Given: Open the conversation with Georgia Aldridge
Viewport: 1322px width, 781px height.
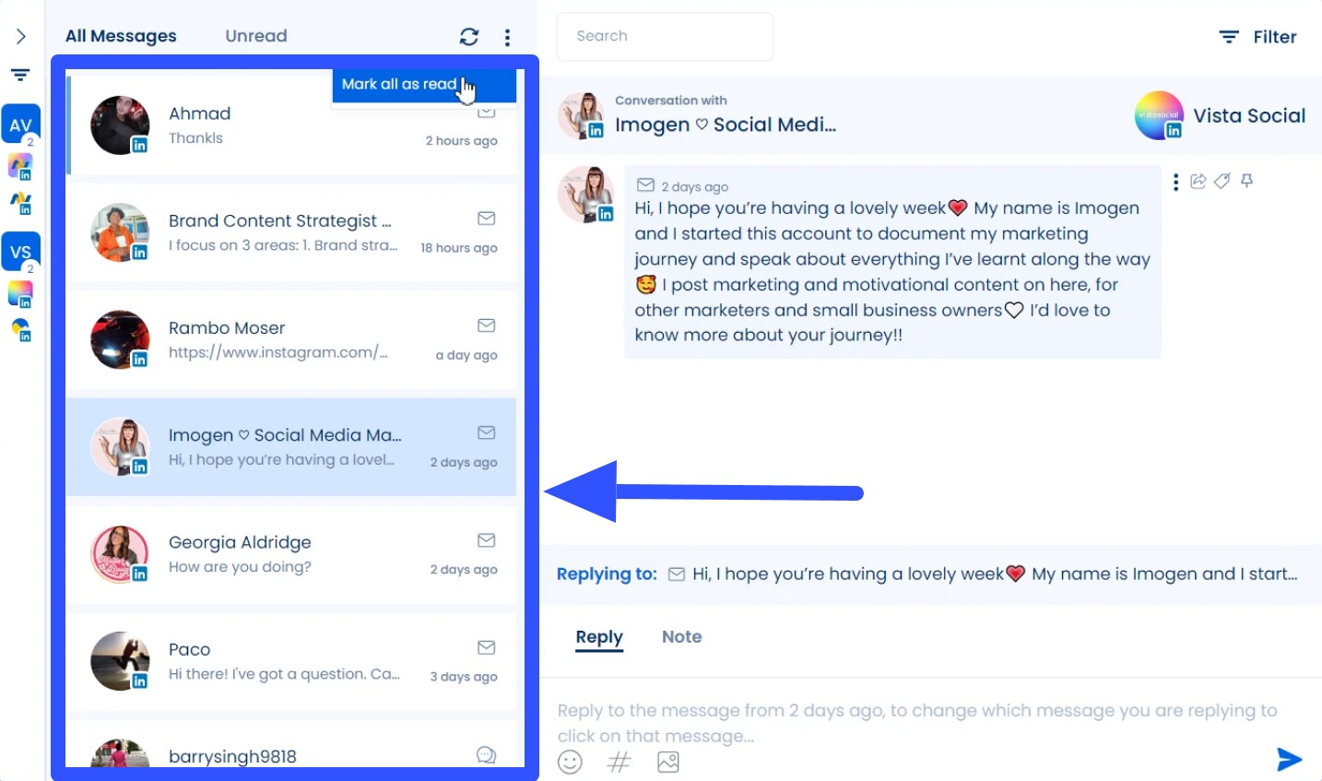Looking at the screenshot, I should (277, 553).
